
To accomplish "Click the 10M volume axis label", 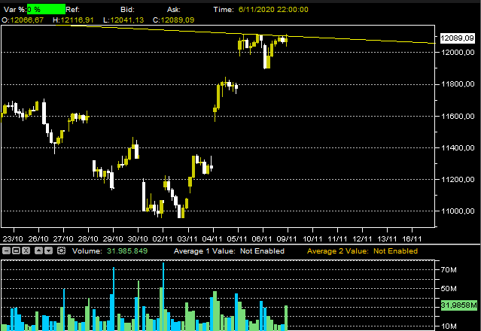I will click(449, 326).
